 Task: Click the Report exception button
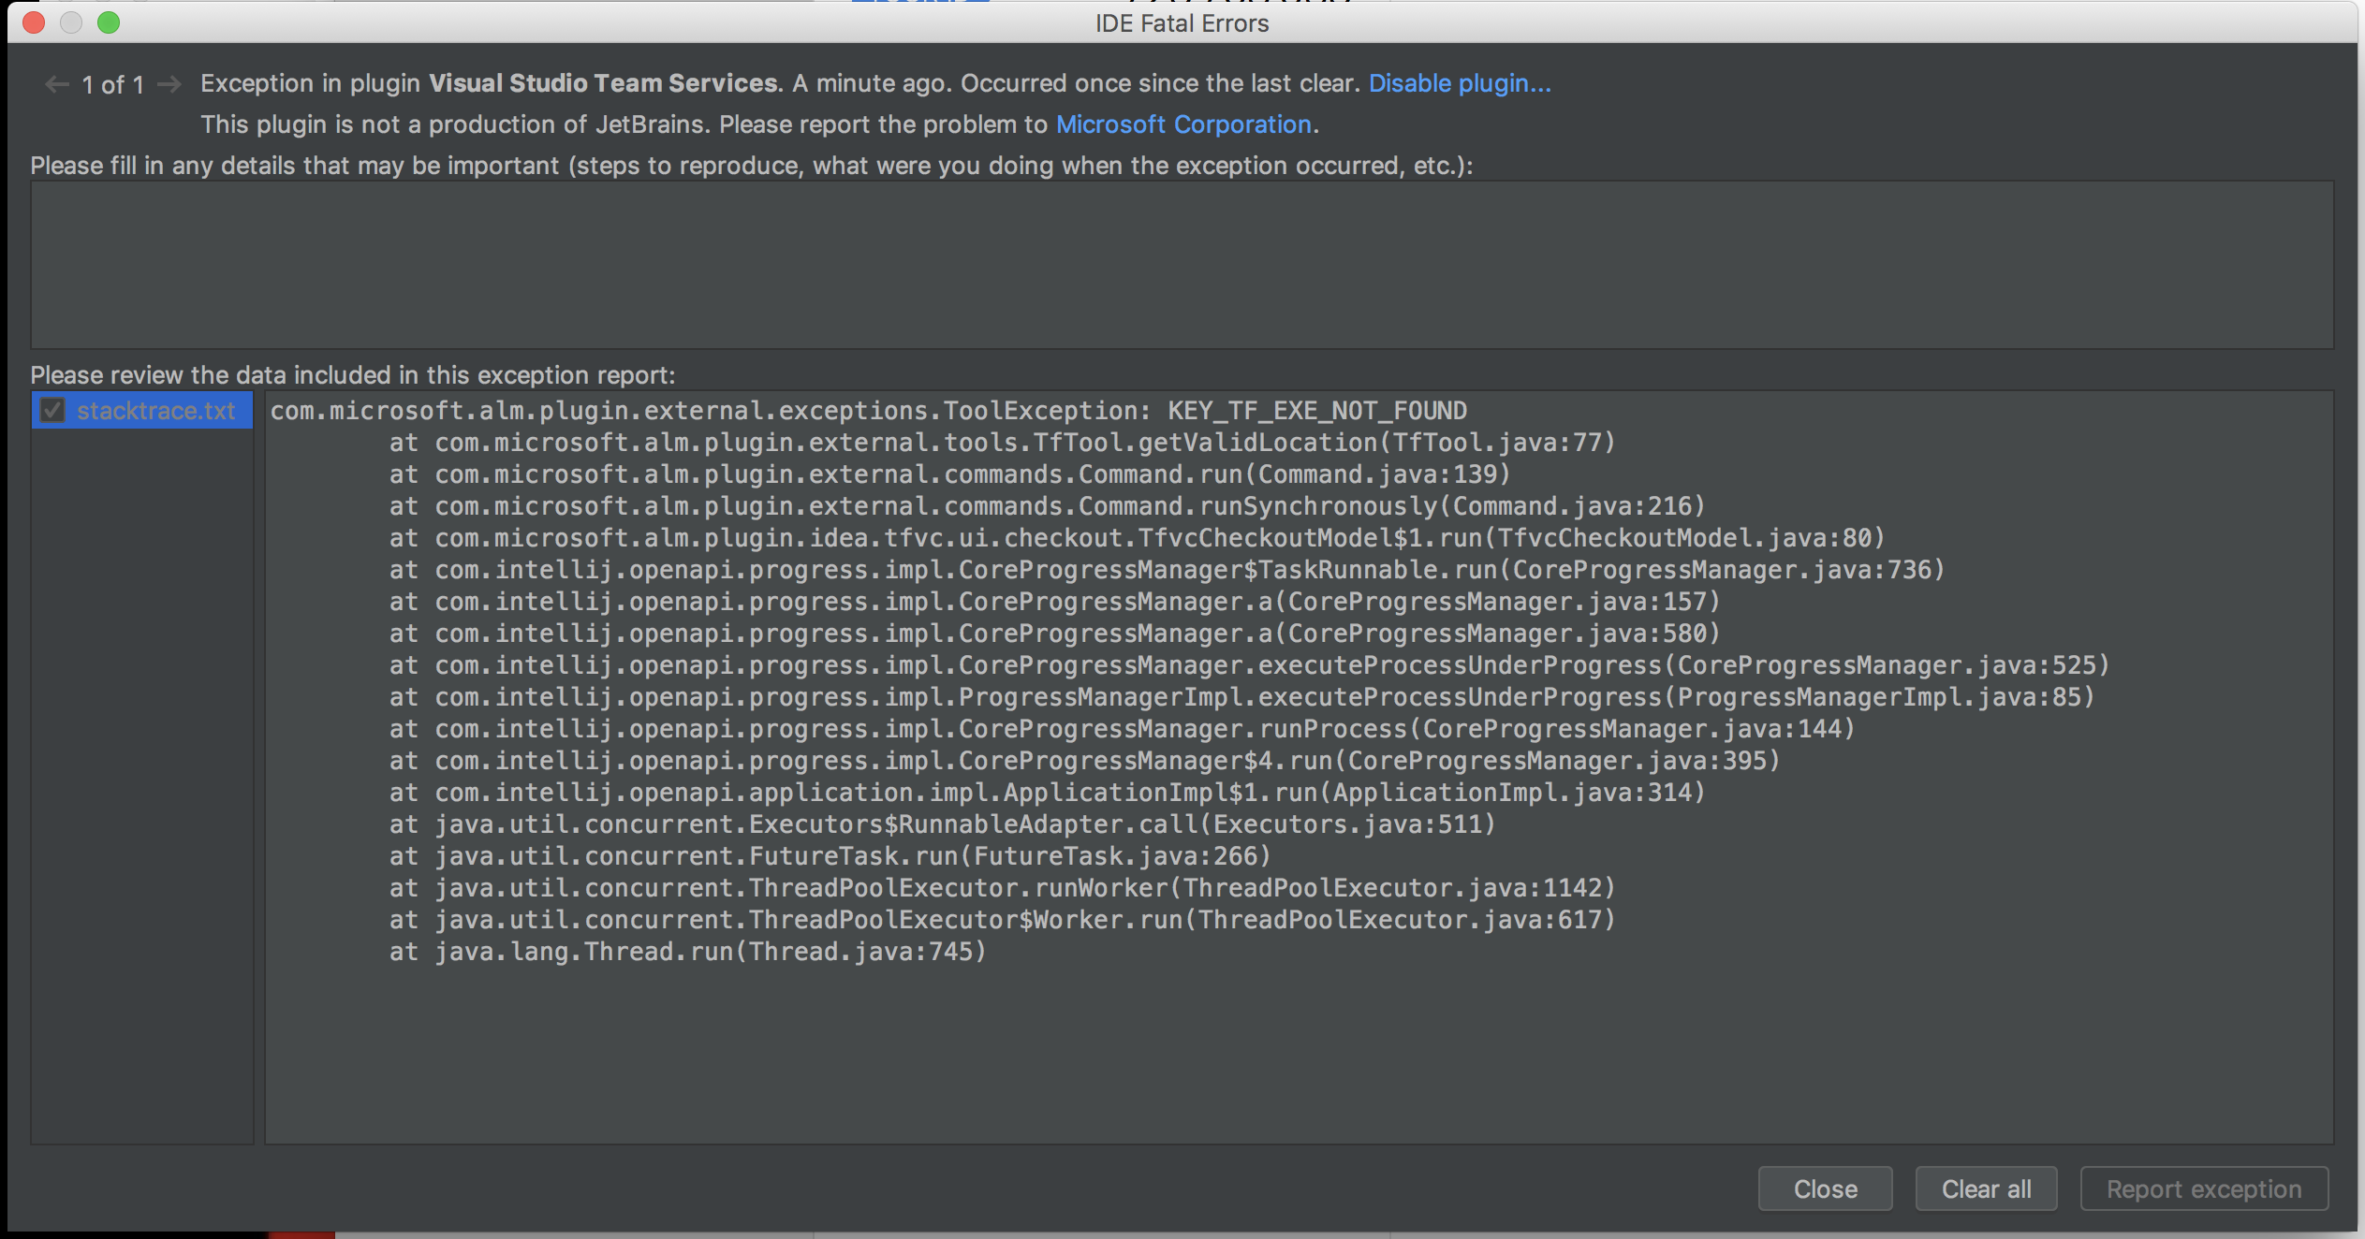(2203, 1188)
